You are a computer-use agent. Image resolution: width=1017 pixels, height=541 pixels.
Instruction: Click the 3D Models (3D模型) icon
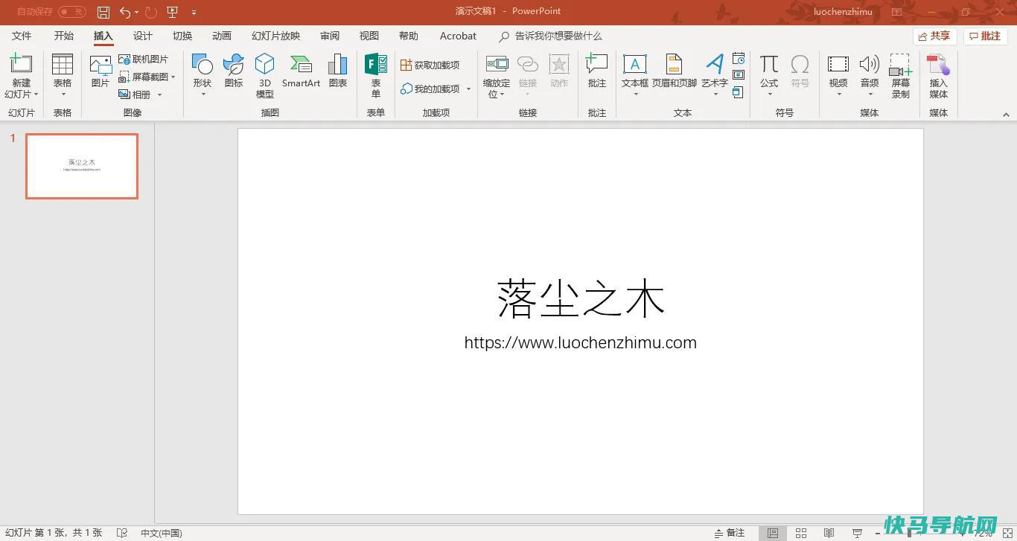(x=265, y=76)
